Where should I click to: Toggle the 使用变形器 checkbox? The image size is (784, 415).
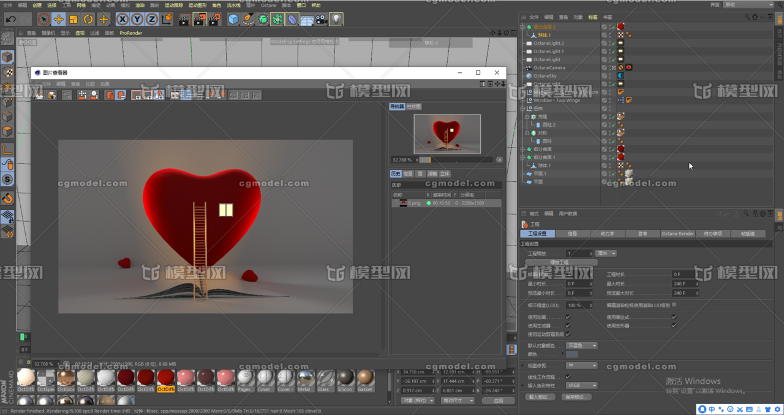[x=674, y=326]
